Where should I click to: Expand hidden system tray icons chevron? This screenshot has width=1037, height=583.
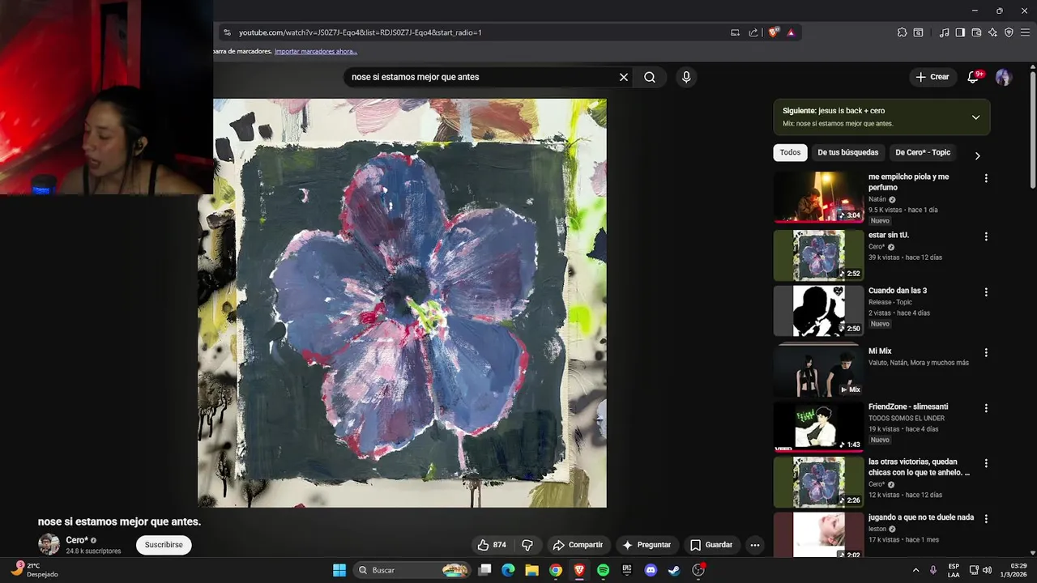coord(915,570)
